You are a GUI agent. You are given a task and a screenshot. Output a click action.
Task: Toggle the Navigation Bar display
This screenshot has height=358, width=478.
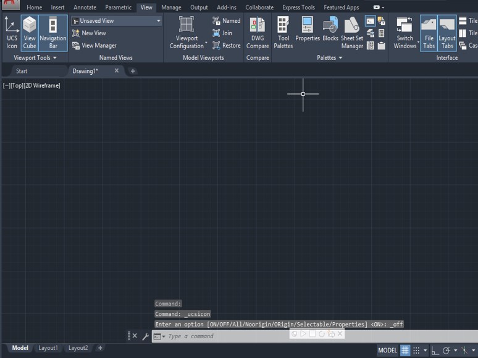(52, 33)
